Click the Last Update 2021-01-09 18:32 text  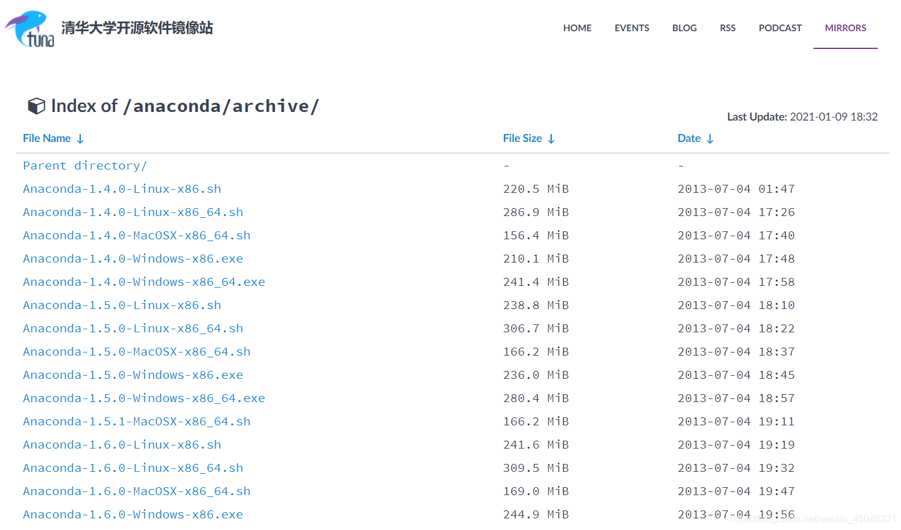pyautogui.click(x=802, y=117)
